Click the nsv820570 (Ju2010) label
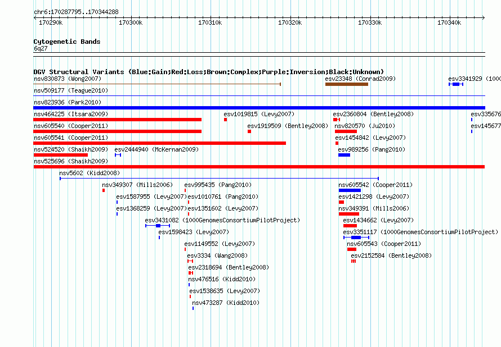Viewport: 501px width, 347px height. [365, 126]
